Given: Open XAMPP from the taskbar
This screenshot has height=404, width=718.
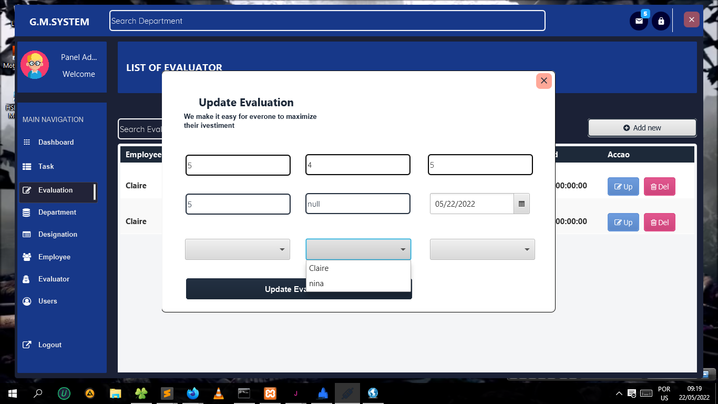Looking at the screenshot, I should [270, 393].
